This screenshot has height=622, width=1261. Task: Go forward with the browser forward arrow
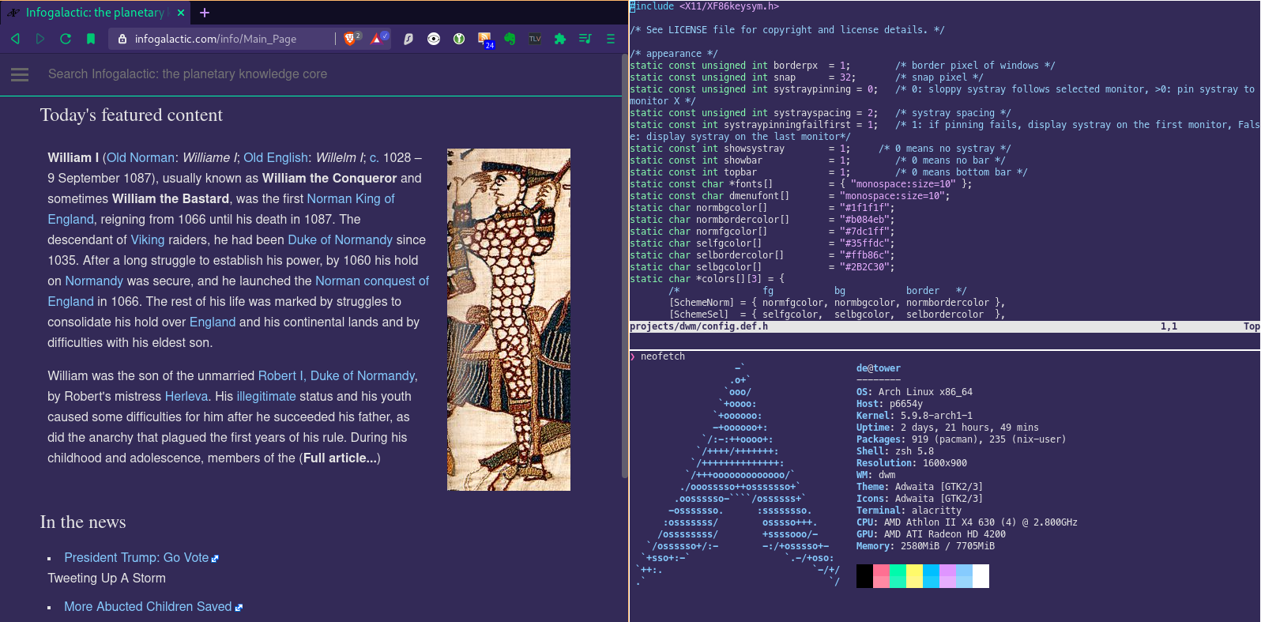tap(40, 39)
